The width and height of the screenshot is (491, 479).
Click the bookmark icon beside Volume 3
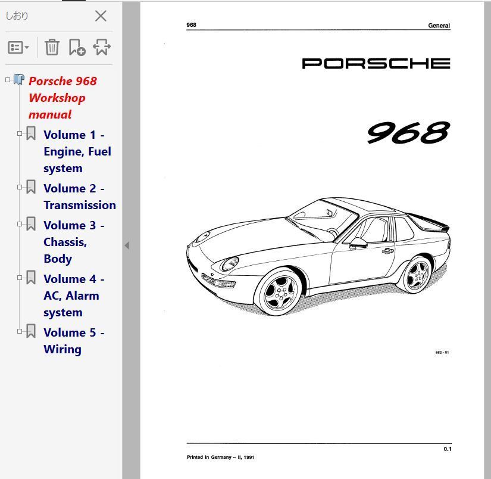pos(31,223)
